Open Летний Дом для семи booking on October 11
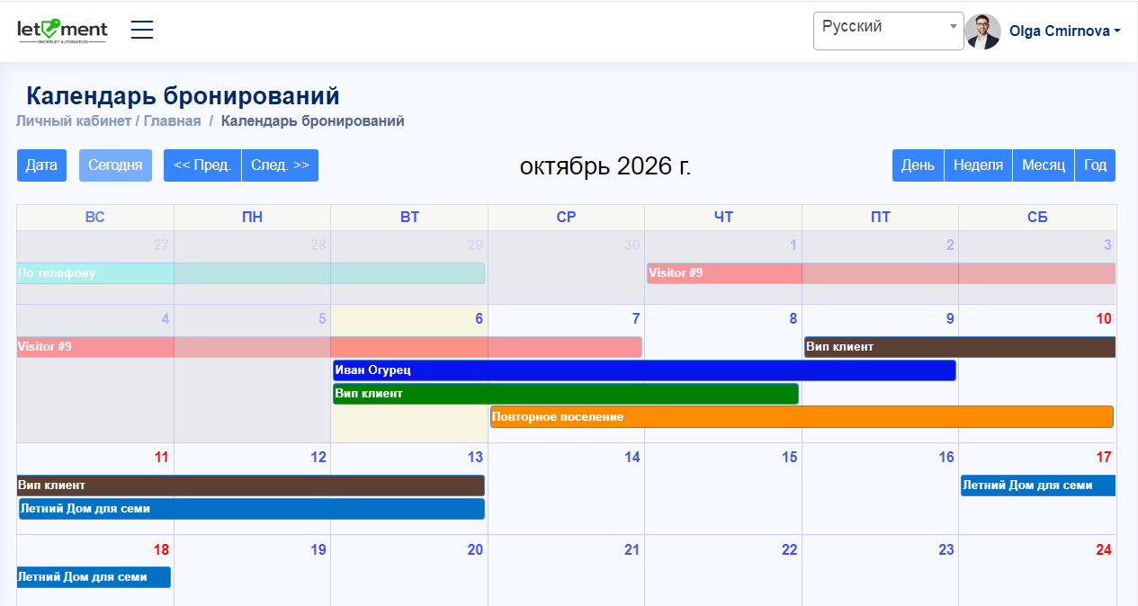Viewport: 1138px width, 606px height. [x=252, y=509]
